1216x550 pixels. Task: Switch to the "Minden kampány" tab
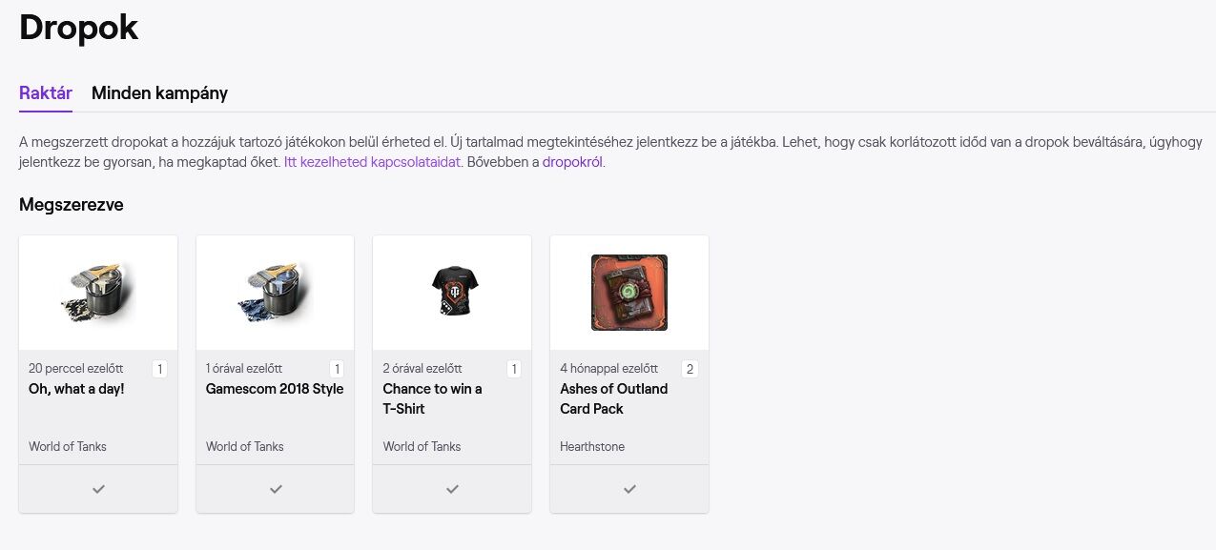[159, 93]
